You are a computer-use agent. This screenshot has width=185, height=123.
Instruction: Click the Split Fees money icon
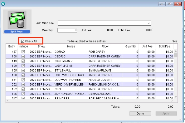(17, 19)
